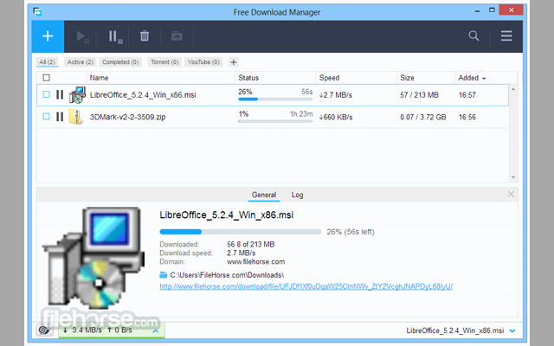Click the Added column sort arrow

[x=484, y=79]
